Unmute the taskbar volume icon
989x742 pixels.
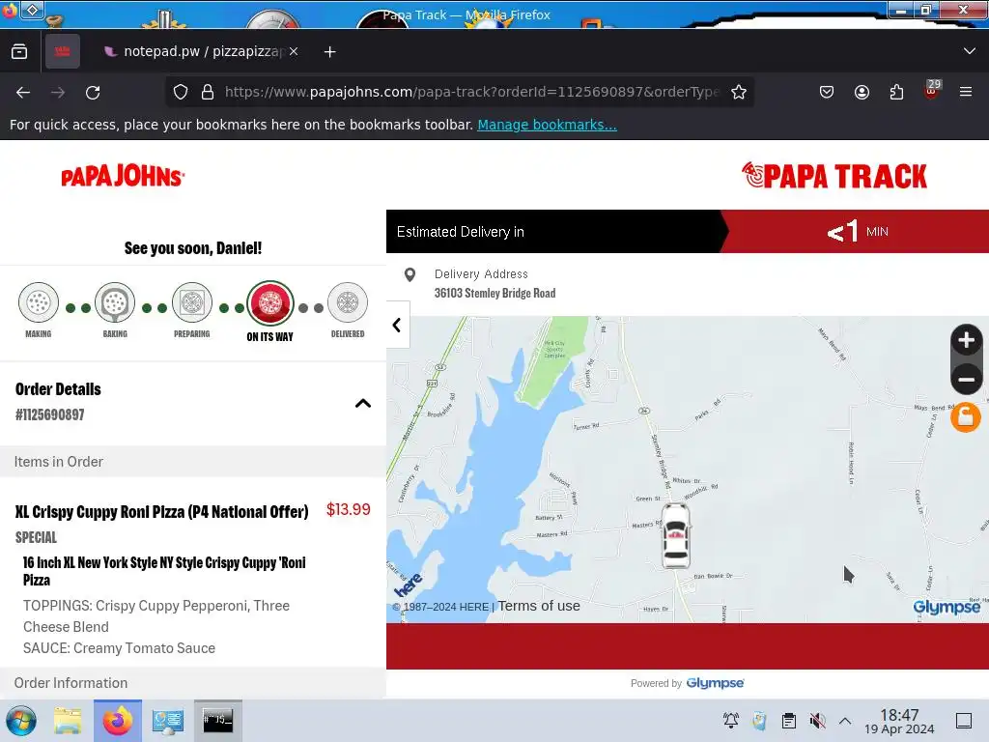click(x=817, y=721)
